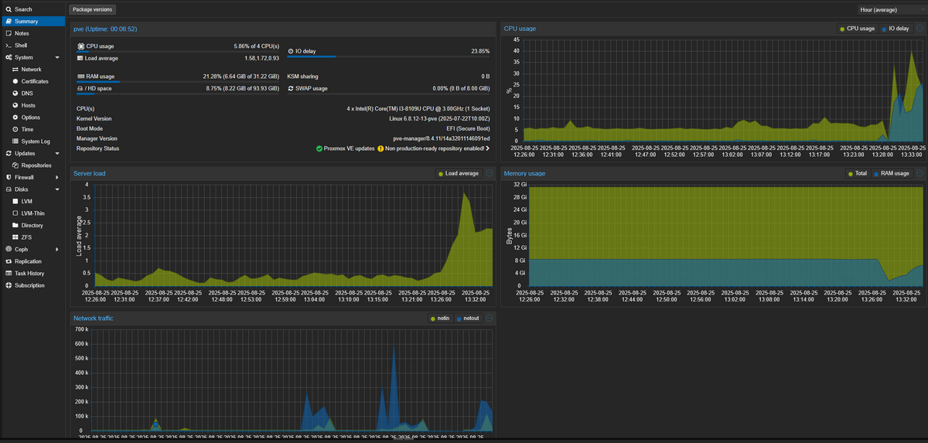Expand the Ceph submenu arrow
Screen dimensions: 928x443
click(x=57, y=249)
